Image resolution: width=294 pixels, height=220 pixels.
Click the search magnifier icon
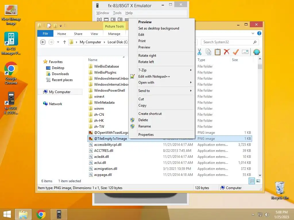click(255, 42)
